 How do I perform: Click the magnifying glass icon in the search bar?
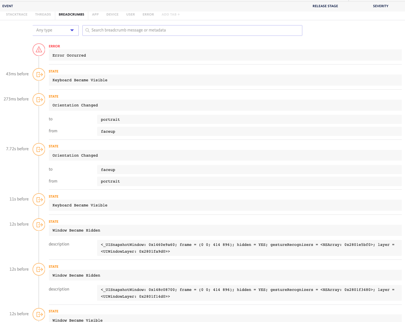87,30
